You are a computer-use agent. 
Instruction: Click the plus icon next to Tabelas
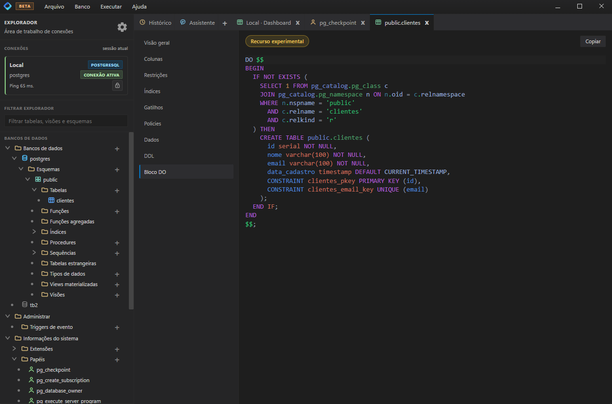pyautogui.click(x=117, y=191)
